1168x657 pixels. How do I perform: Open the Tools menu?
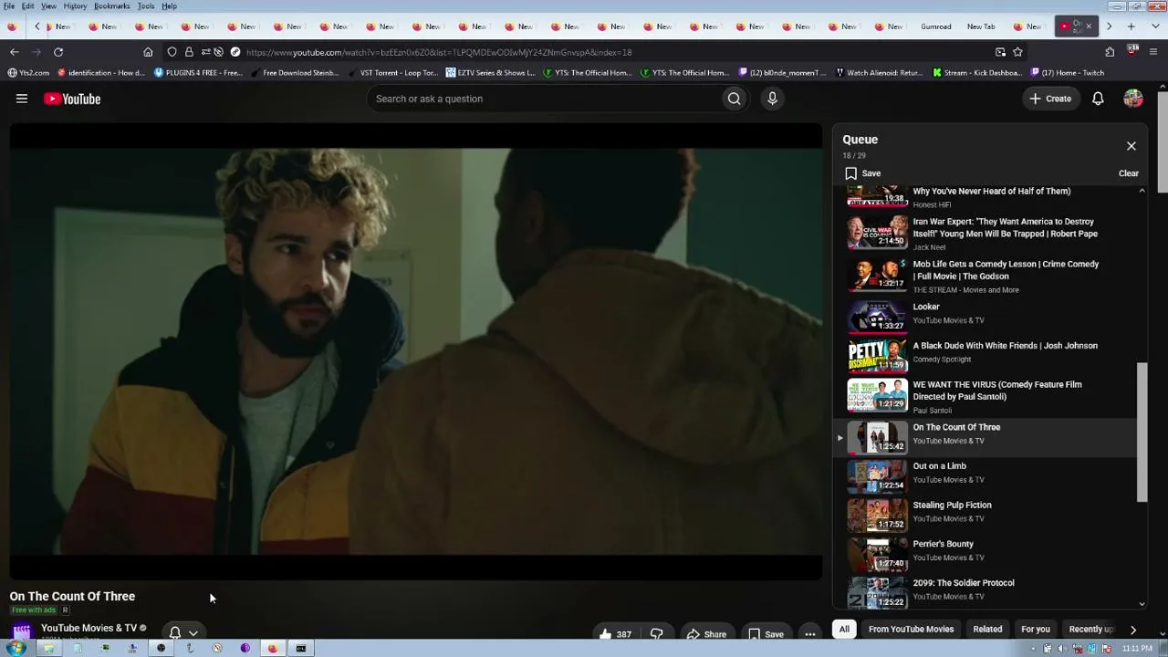tap(146, 6)
